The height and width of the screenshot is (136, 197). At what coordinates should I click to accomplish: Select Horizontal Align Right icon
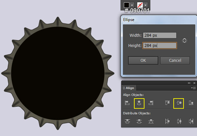[151, 103]
